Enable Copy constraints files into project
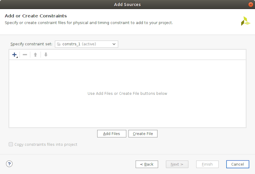The image size is (255, 174). [x=11, y=145]
